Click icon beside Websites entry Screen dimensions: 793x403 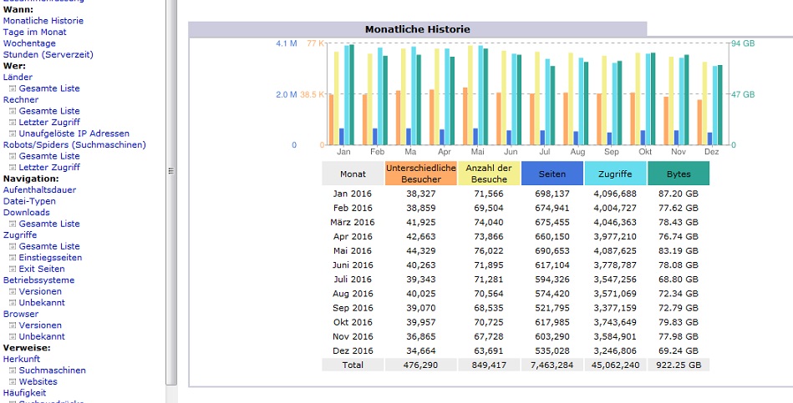pyautogui.click(x=13, y=382)
